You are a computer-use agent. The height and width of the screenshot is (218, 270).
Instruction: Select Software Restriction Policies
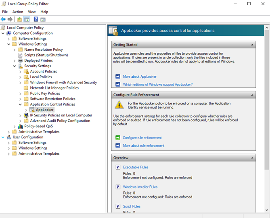[x=53, y=99]
